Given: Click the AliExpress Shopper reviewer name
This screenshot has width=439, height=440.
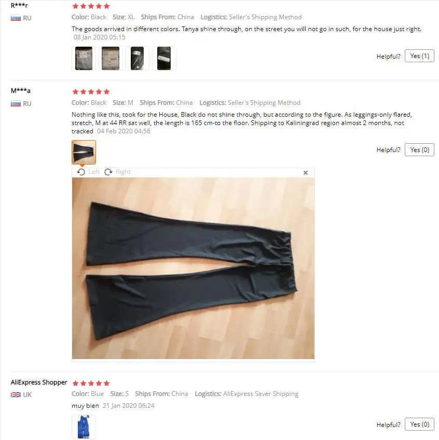Looking at the screenshot, I should pos(39,382).
